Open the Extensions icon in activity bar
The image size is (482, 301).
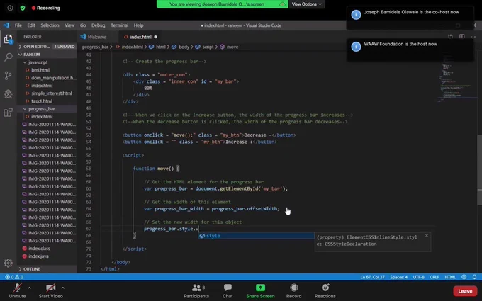[9, 112]
